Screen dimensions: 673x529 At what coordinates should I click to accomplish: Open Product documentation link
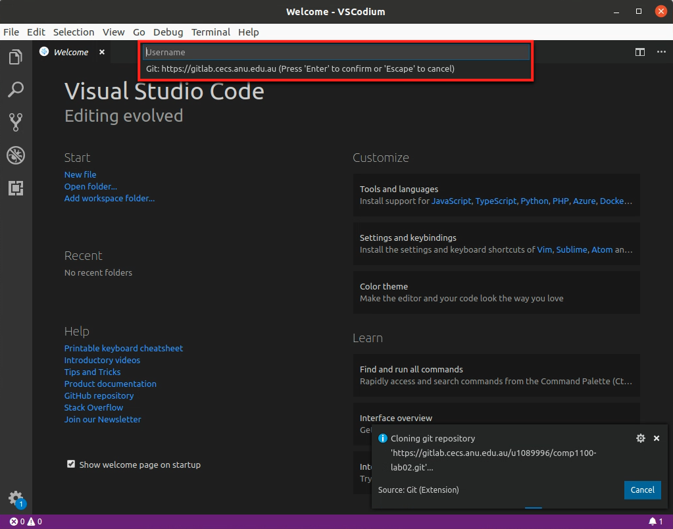[x=111, y=384]
